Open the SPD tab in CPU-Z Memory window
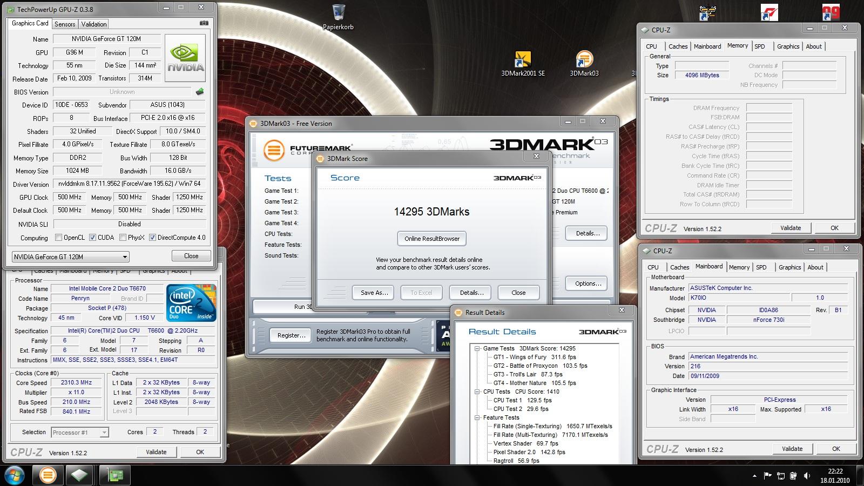The width and height of the screenshot is (864, 486). click(760, 46)
